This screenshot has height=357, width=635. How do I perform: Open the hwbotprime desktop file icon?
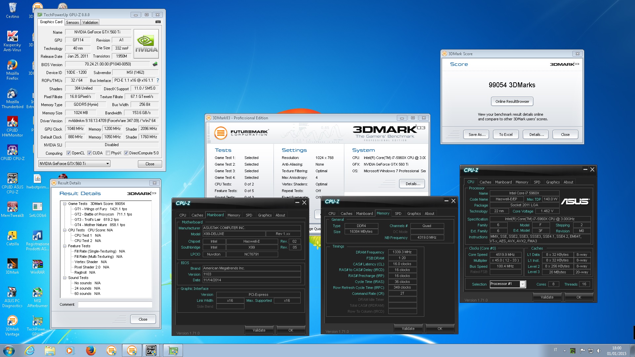pyautogui.click(x=37, y=181)
